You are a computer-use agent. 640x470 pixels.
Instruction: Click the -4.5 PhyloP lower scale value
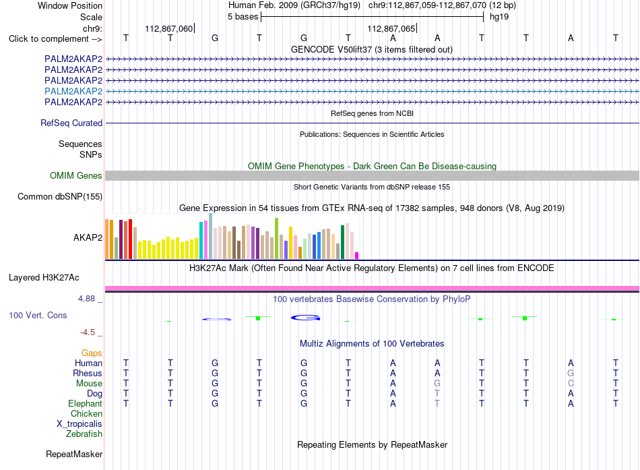tap(88, 332)
